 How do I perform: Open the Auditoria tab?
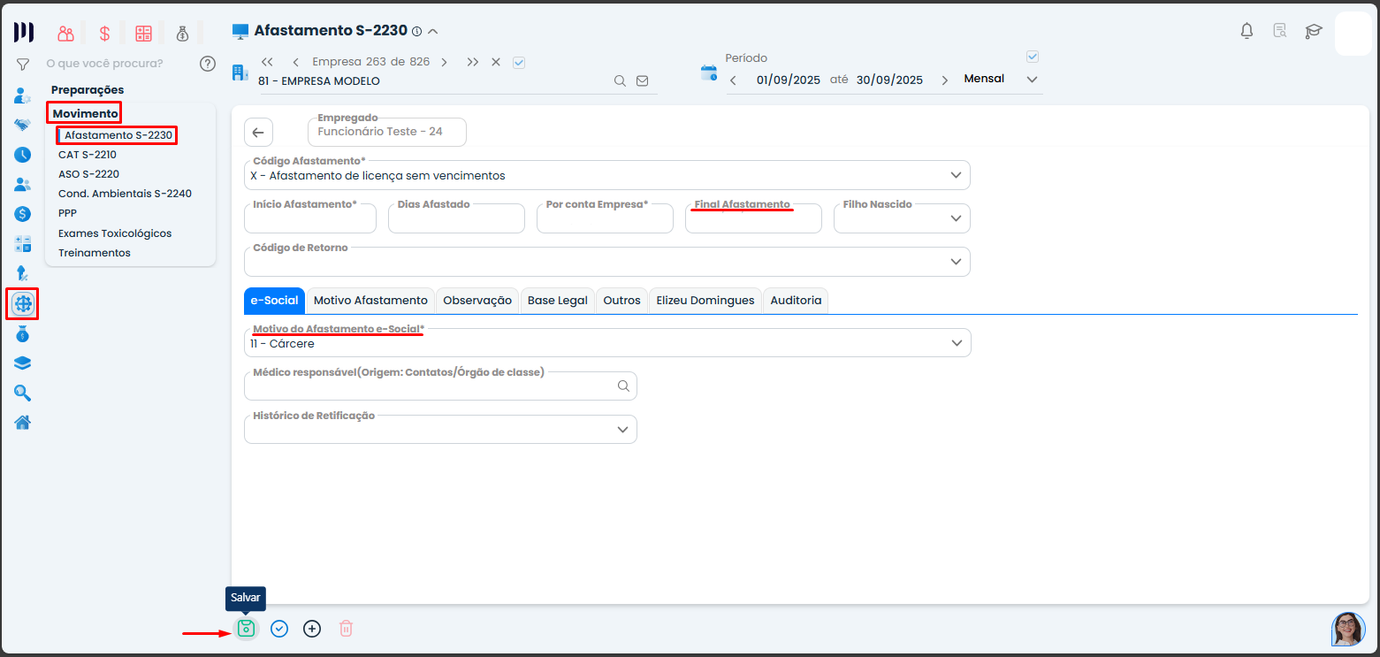tap(796, 301)
